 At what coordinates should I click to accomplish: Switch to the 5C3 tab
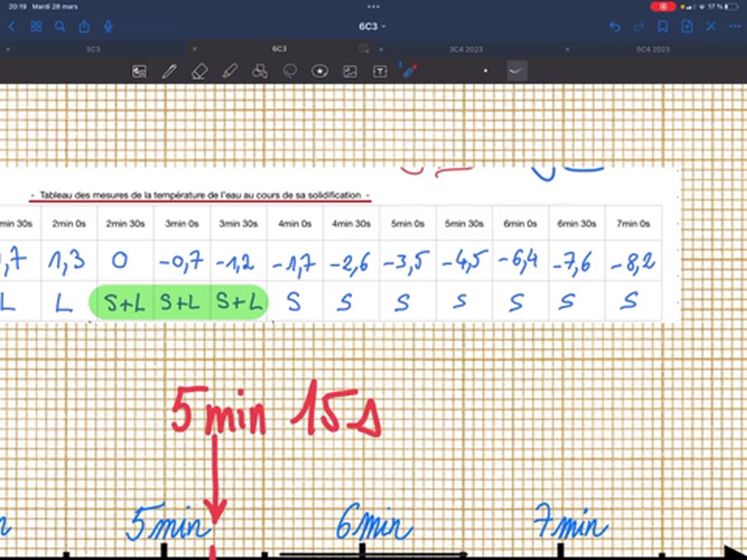click(x=93, y=49)
